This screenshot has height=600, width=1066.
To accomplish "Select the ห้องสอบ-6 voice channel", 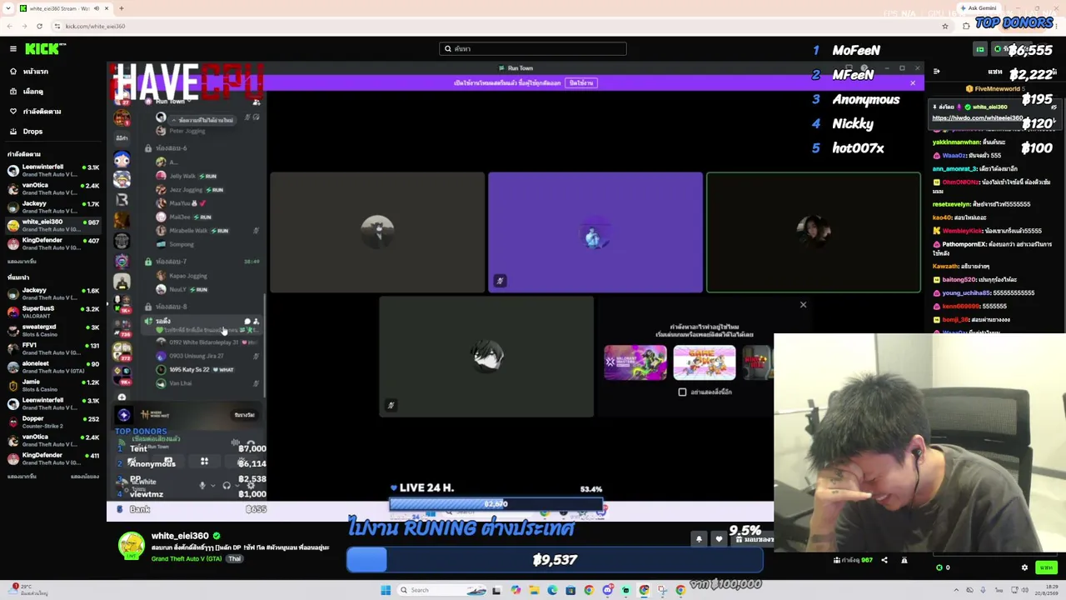I will click(x=171, y=148).
